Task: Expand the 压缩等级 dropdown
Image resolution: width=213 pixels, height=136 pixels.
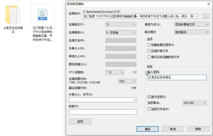Action: [x=121, y=33]
